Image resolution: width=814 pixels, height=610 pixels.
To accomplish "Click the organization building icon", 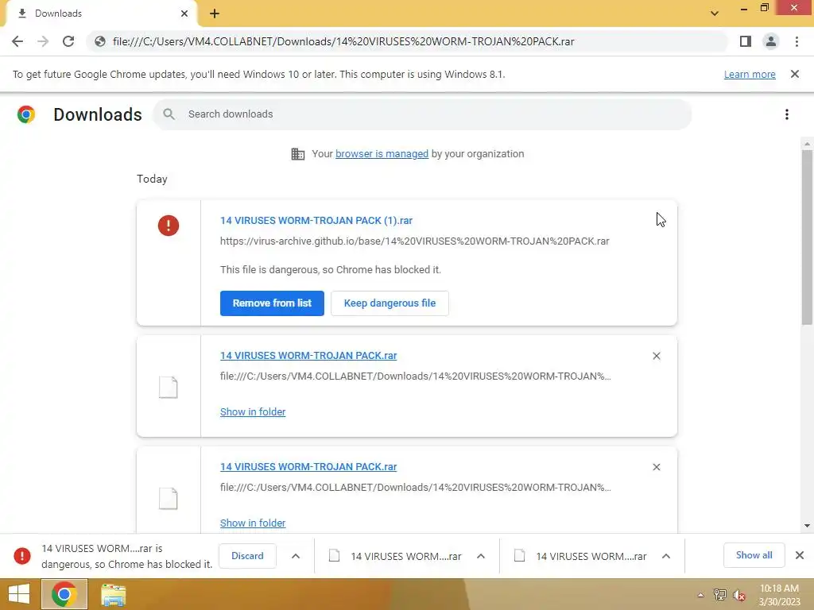I will click(x=298, y=154).
